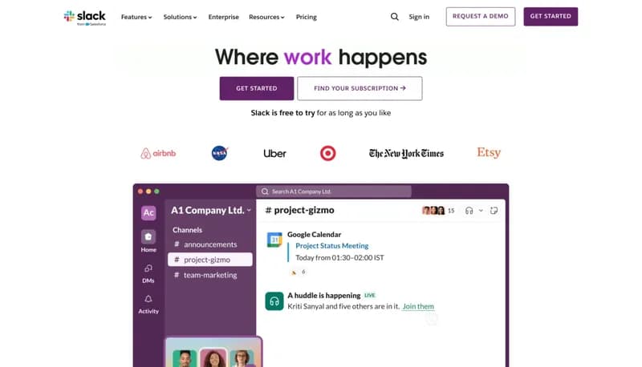Viewport: 642px width, 367px height.
Task: Click the Target bullseye logo
Action: [327, 153]
